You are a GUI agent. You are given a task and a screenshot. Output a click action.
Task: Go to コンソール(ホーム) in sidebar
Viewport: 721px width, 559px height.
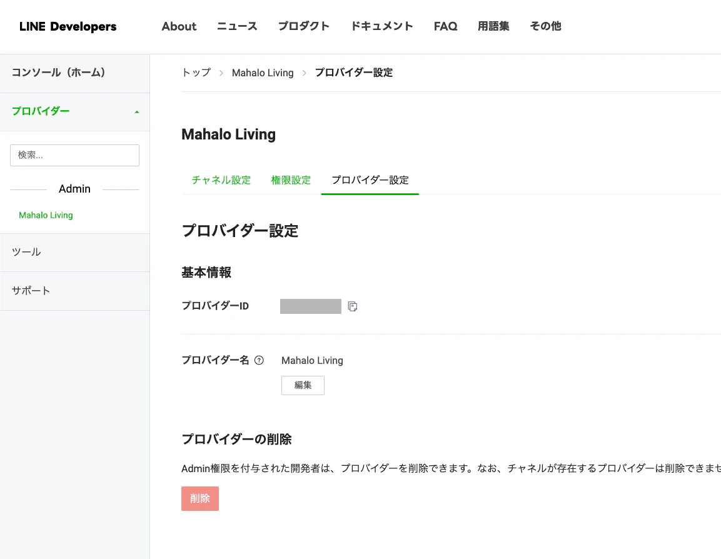(x=75, y=73)
